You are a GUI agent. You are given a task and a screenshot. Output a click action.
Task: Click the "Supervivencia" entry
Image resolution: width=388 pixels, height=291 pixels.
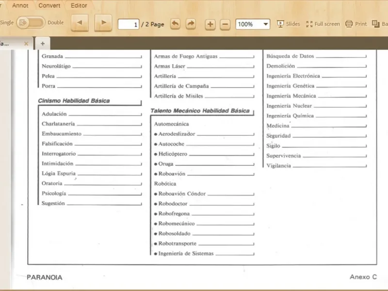[x=317, y=156]
